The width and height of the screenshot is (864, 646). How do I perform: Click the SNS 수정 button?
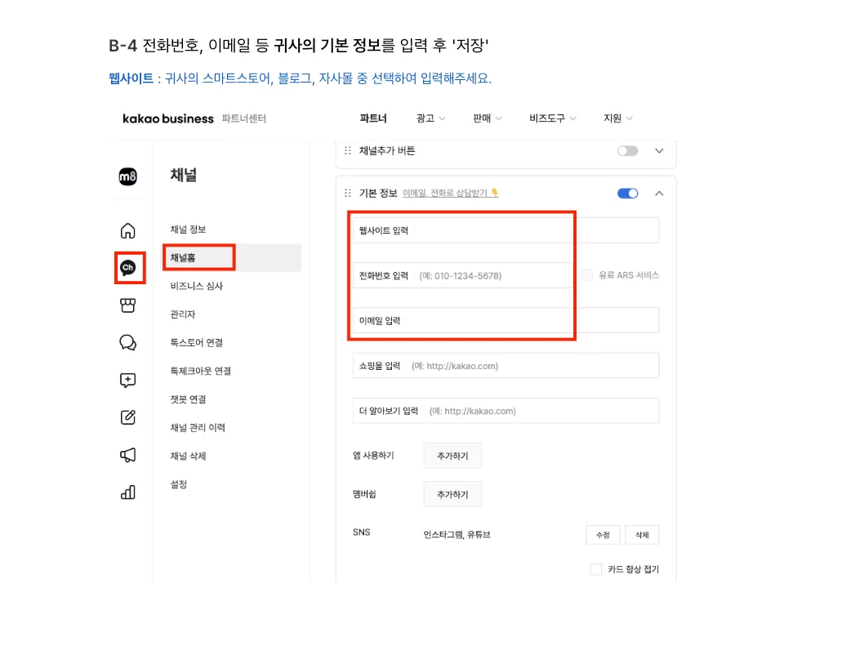point(603,535)
